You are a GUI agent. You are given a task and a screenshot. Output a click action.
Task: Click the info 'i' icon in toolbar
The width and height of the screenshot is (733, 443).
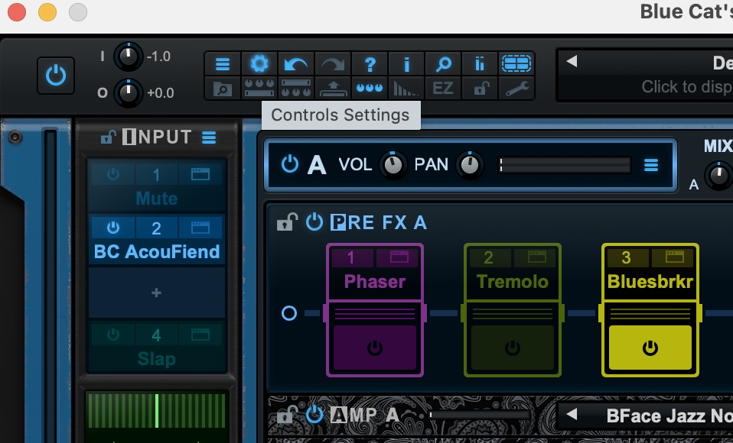pos(406,63)
